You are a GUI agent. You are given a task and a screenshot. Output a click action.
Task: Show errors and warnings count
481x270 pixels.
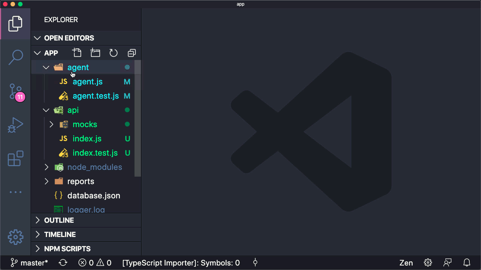coord(95,263)
